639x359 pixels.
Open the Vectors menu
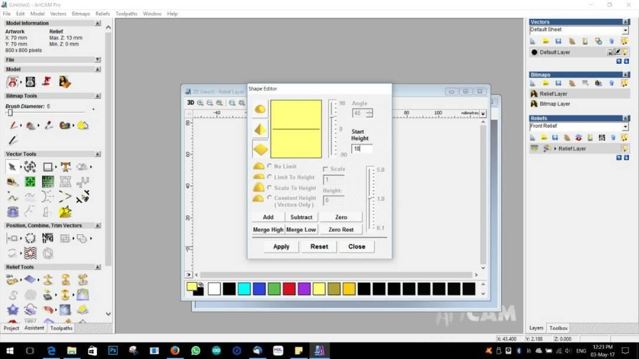[x=58, y=14]
